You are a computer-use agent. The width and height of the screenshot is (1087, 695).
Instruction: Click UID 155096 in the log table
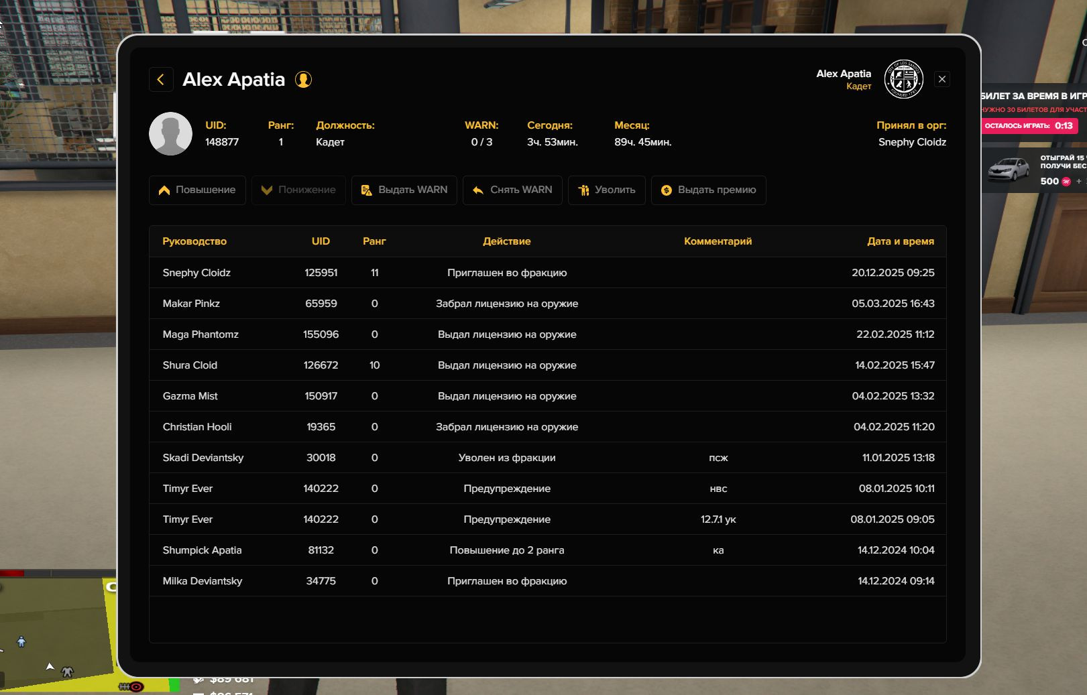(321, 334)
